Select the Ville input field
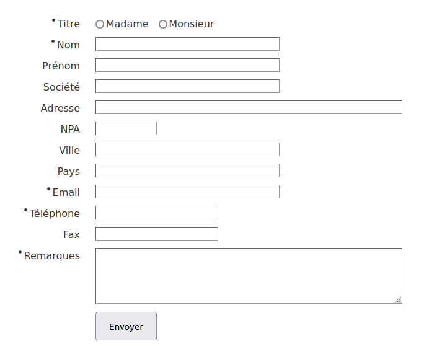The width and height of the screenshot is (434, 359). point(187,149)
